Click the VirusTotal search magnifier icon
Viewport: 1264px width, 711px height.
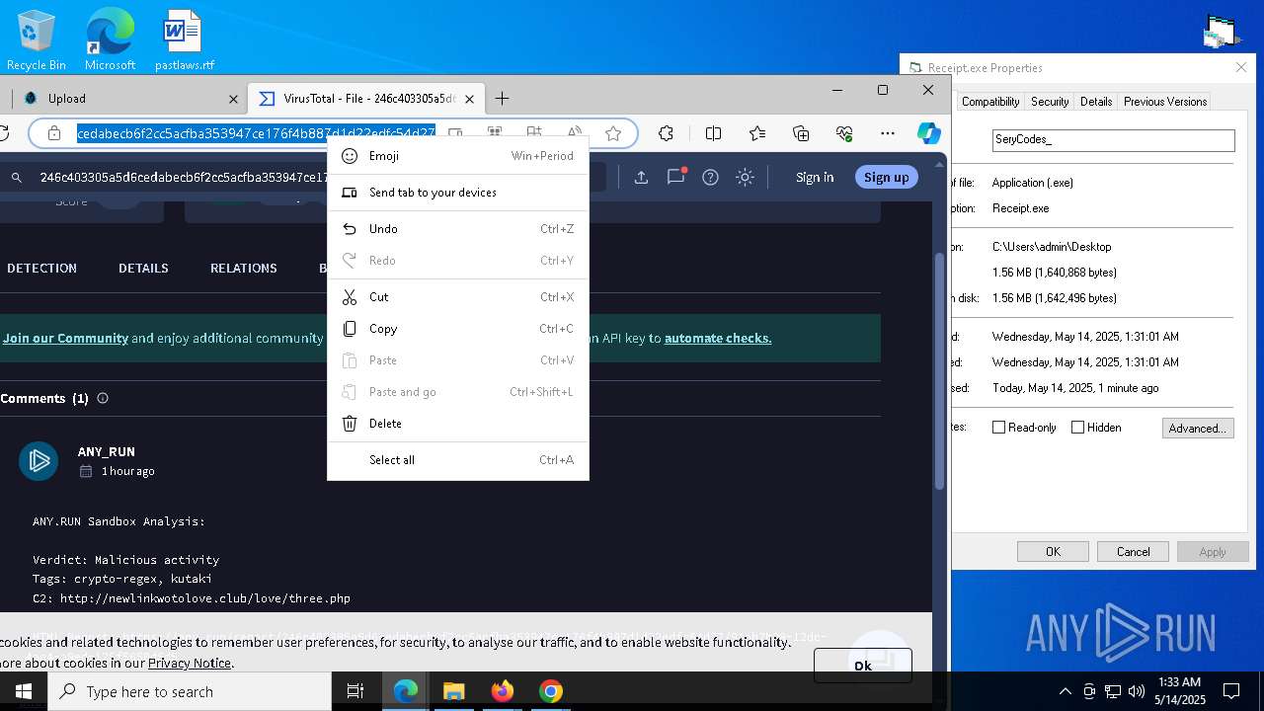click(x=17, y=178)
